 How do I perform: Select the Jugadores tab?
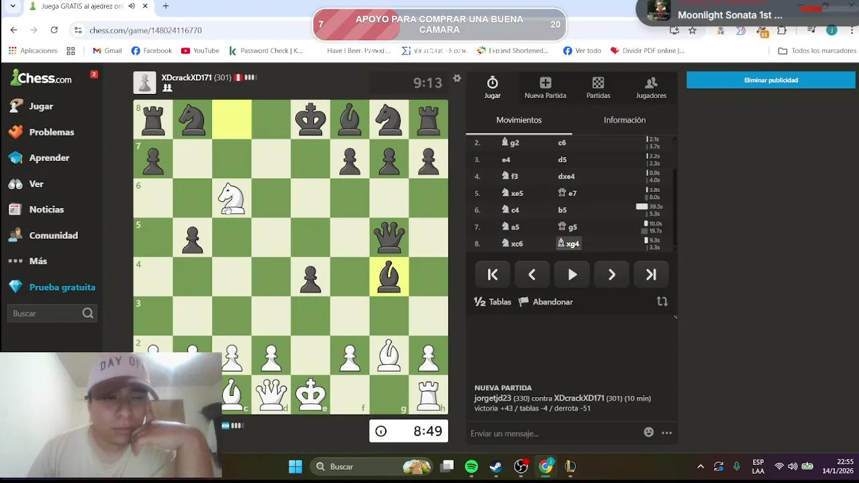click(x=651, y=88)
